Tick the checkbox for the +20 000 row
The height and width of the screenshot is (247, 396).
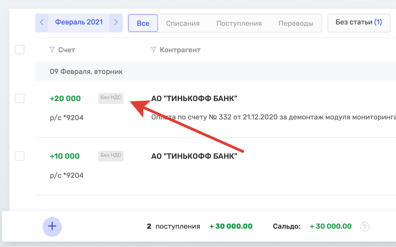coord(20,98)
